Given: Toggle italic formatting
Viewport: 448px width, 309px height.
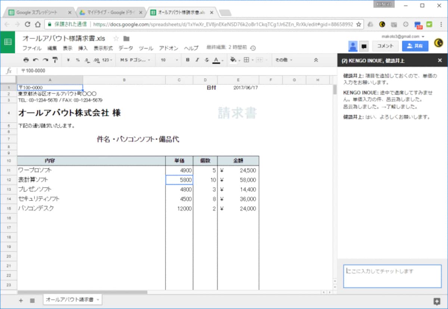Looking at the screenshot, I should coord(197,60).
